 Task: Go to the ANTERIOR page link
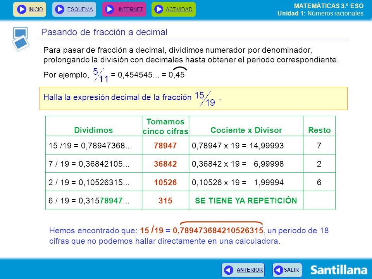click(x=250, y=270)
